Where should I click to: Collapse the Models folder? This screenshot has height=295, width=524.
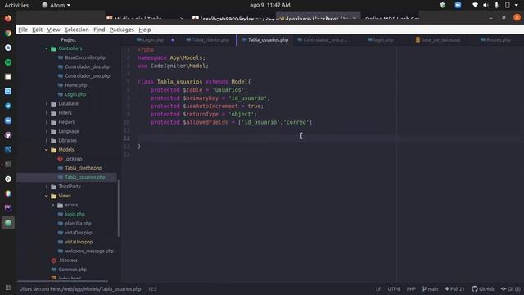click(47, 150)
